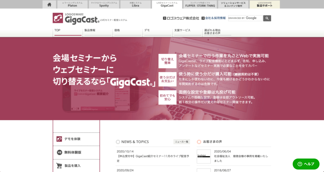Click the 2020/06/04 customer story thumbnail
Image resolution: width=324 pixels, height=172 pixels.
[x=204, y=157]
